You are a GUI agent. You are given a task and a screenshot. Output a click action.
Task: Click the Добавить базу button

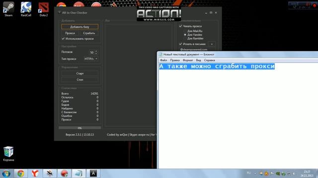(x=79, y=27)
